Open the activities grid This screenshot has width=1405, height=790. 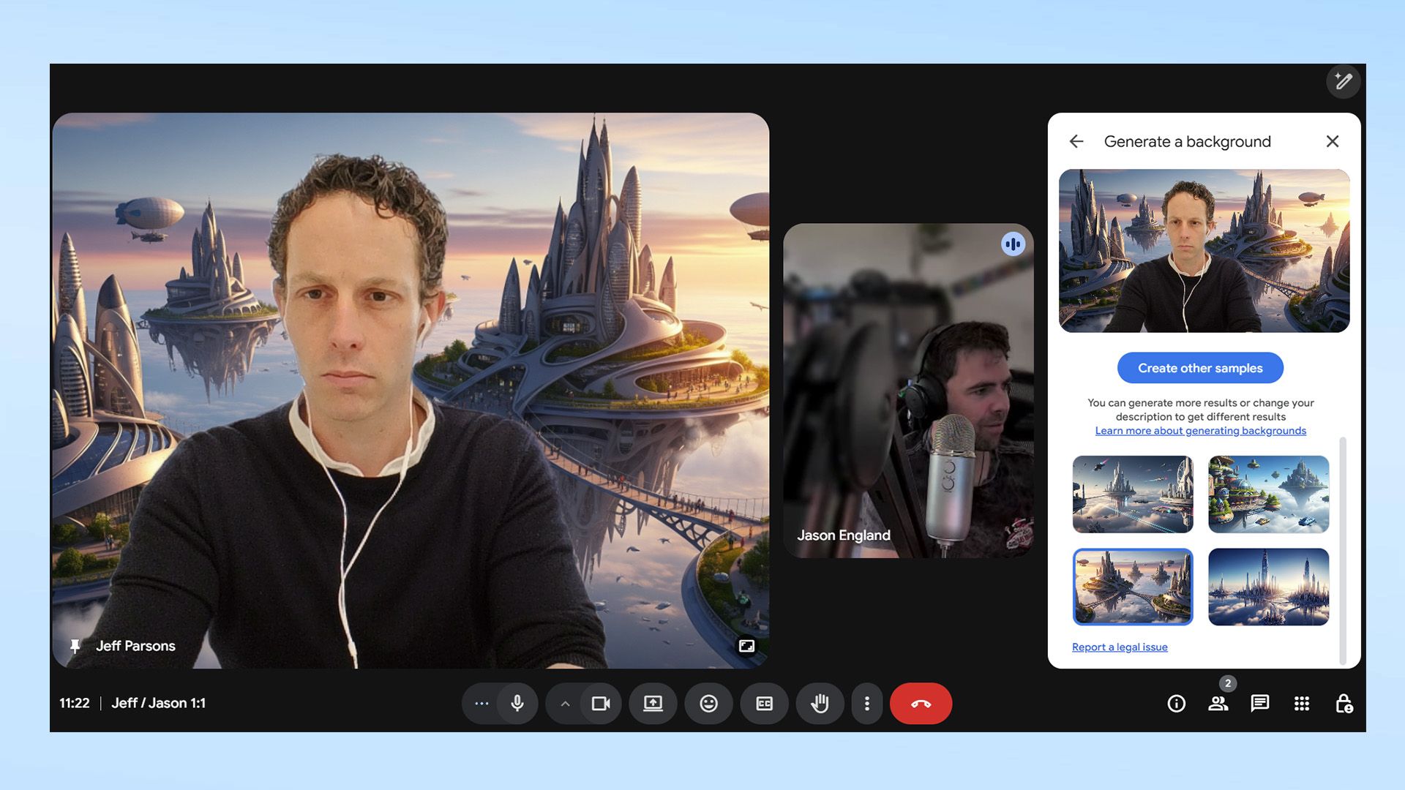coord(1302,703)
